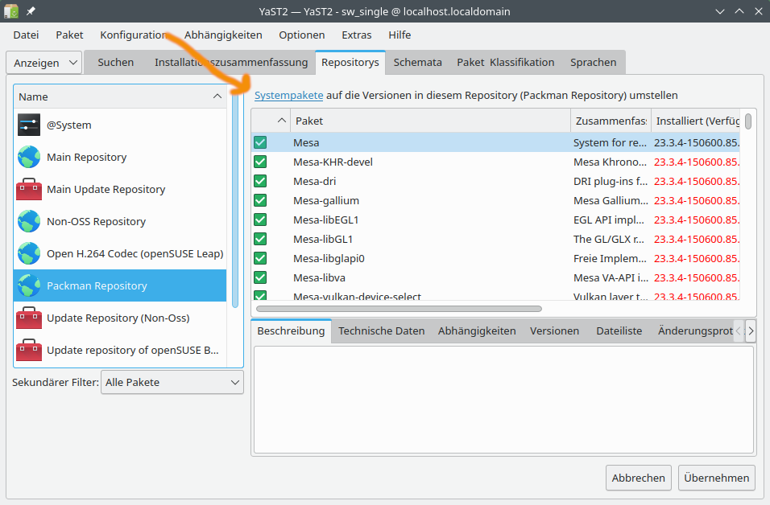
Task: Open the Anzeigen dropdown button
Action: pyautogui.click(x=44, y=62)
